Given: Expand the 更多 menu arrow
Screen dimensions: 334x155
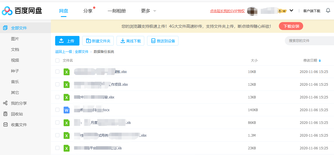Looking at the screenshot, I should click(x=155, y=11).
